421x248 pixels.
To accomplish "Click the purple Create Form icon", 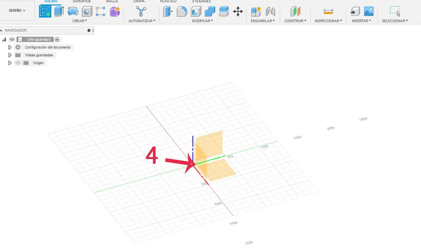I will 115,12.
